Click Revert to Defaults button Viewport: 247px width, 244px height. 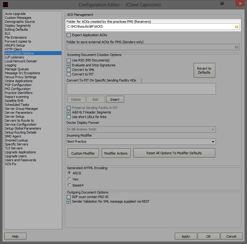click(x=204, y=71)
